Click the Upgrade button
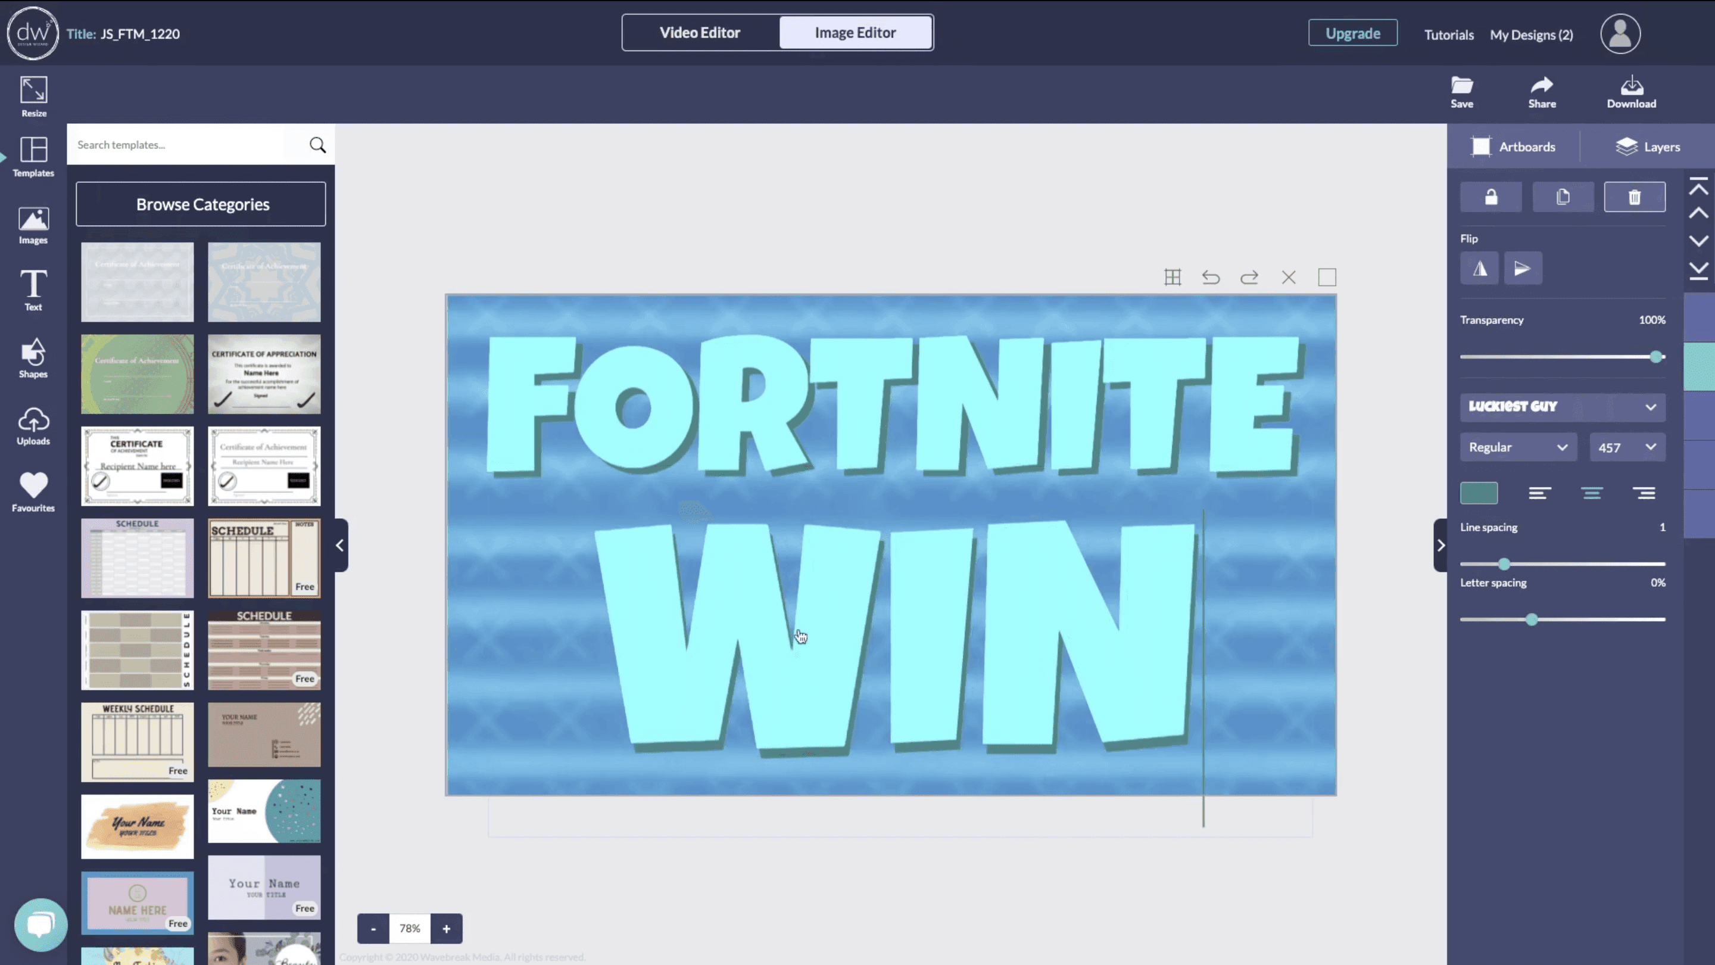The width and height of the screenshot is (1715, 965). (x=1352, y=33)
